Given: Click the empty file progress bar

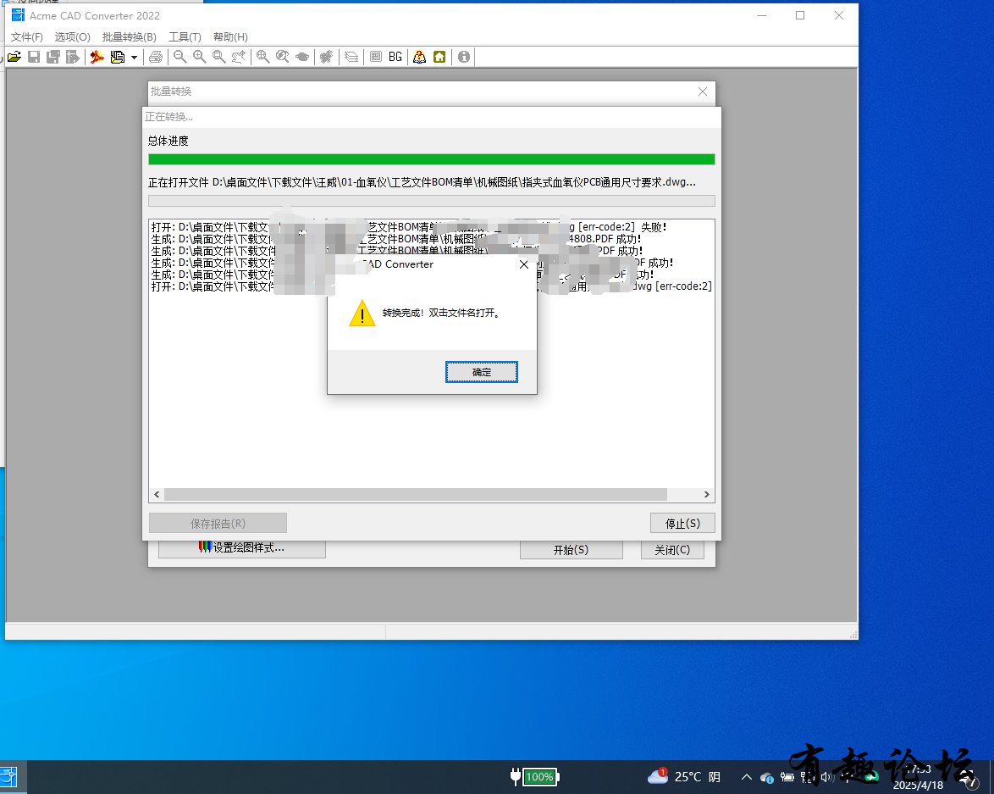Looking at the screenshot, I should (x=431, y=201).
